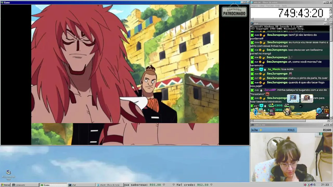Switch to the Game taskbar button
The image size is (333, 187).
click(x=53, y=185)
